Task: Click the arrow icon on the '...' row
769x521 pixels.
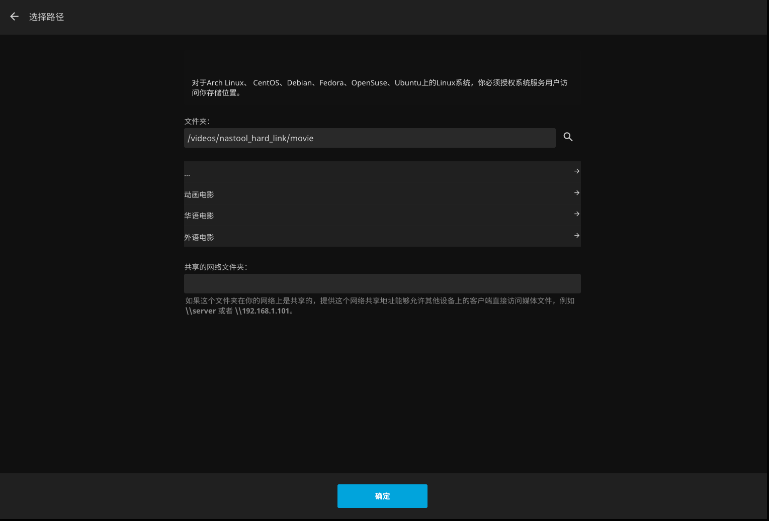Action: click(x=576, y=171)
